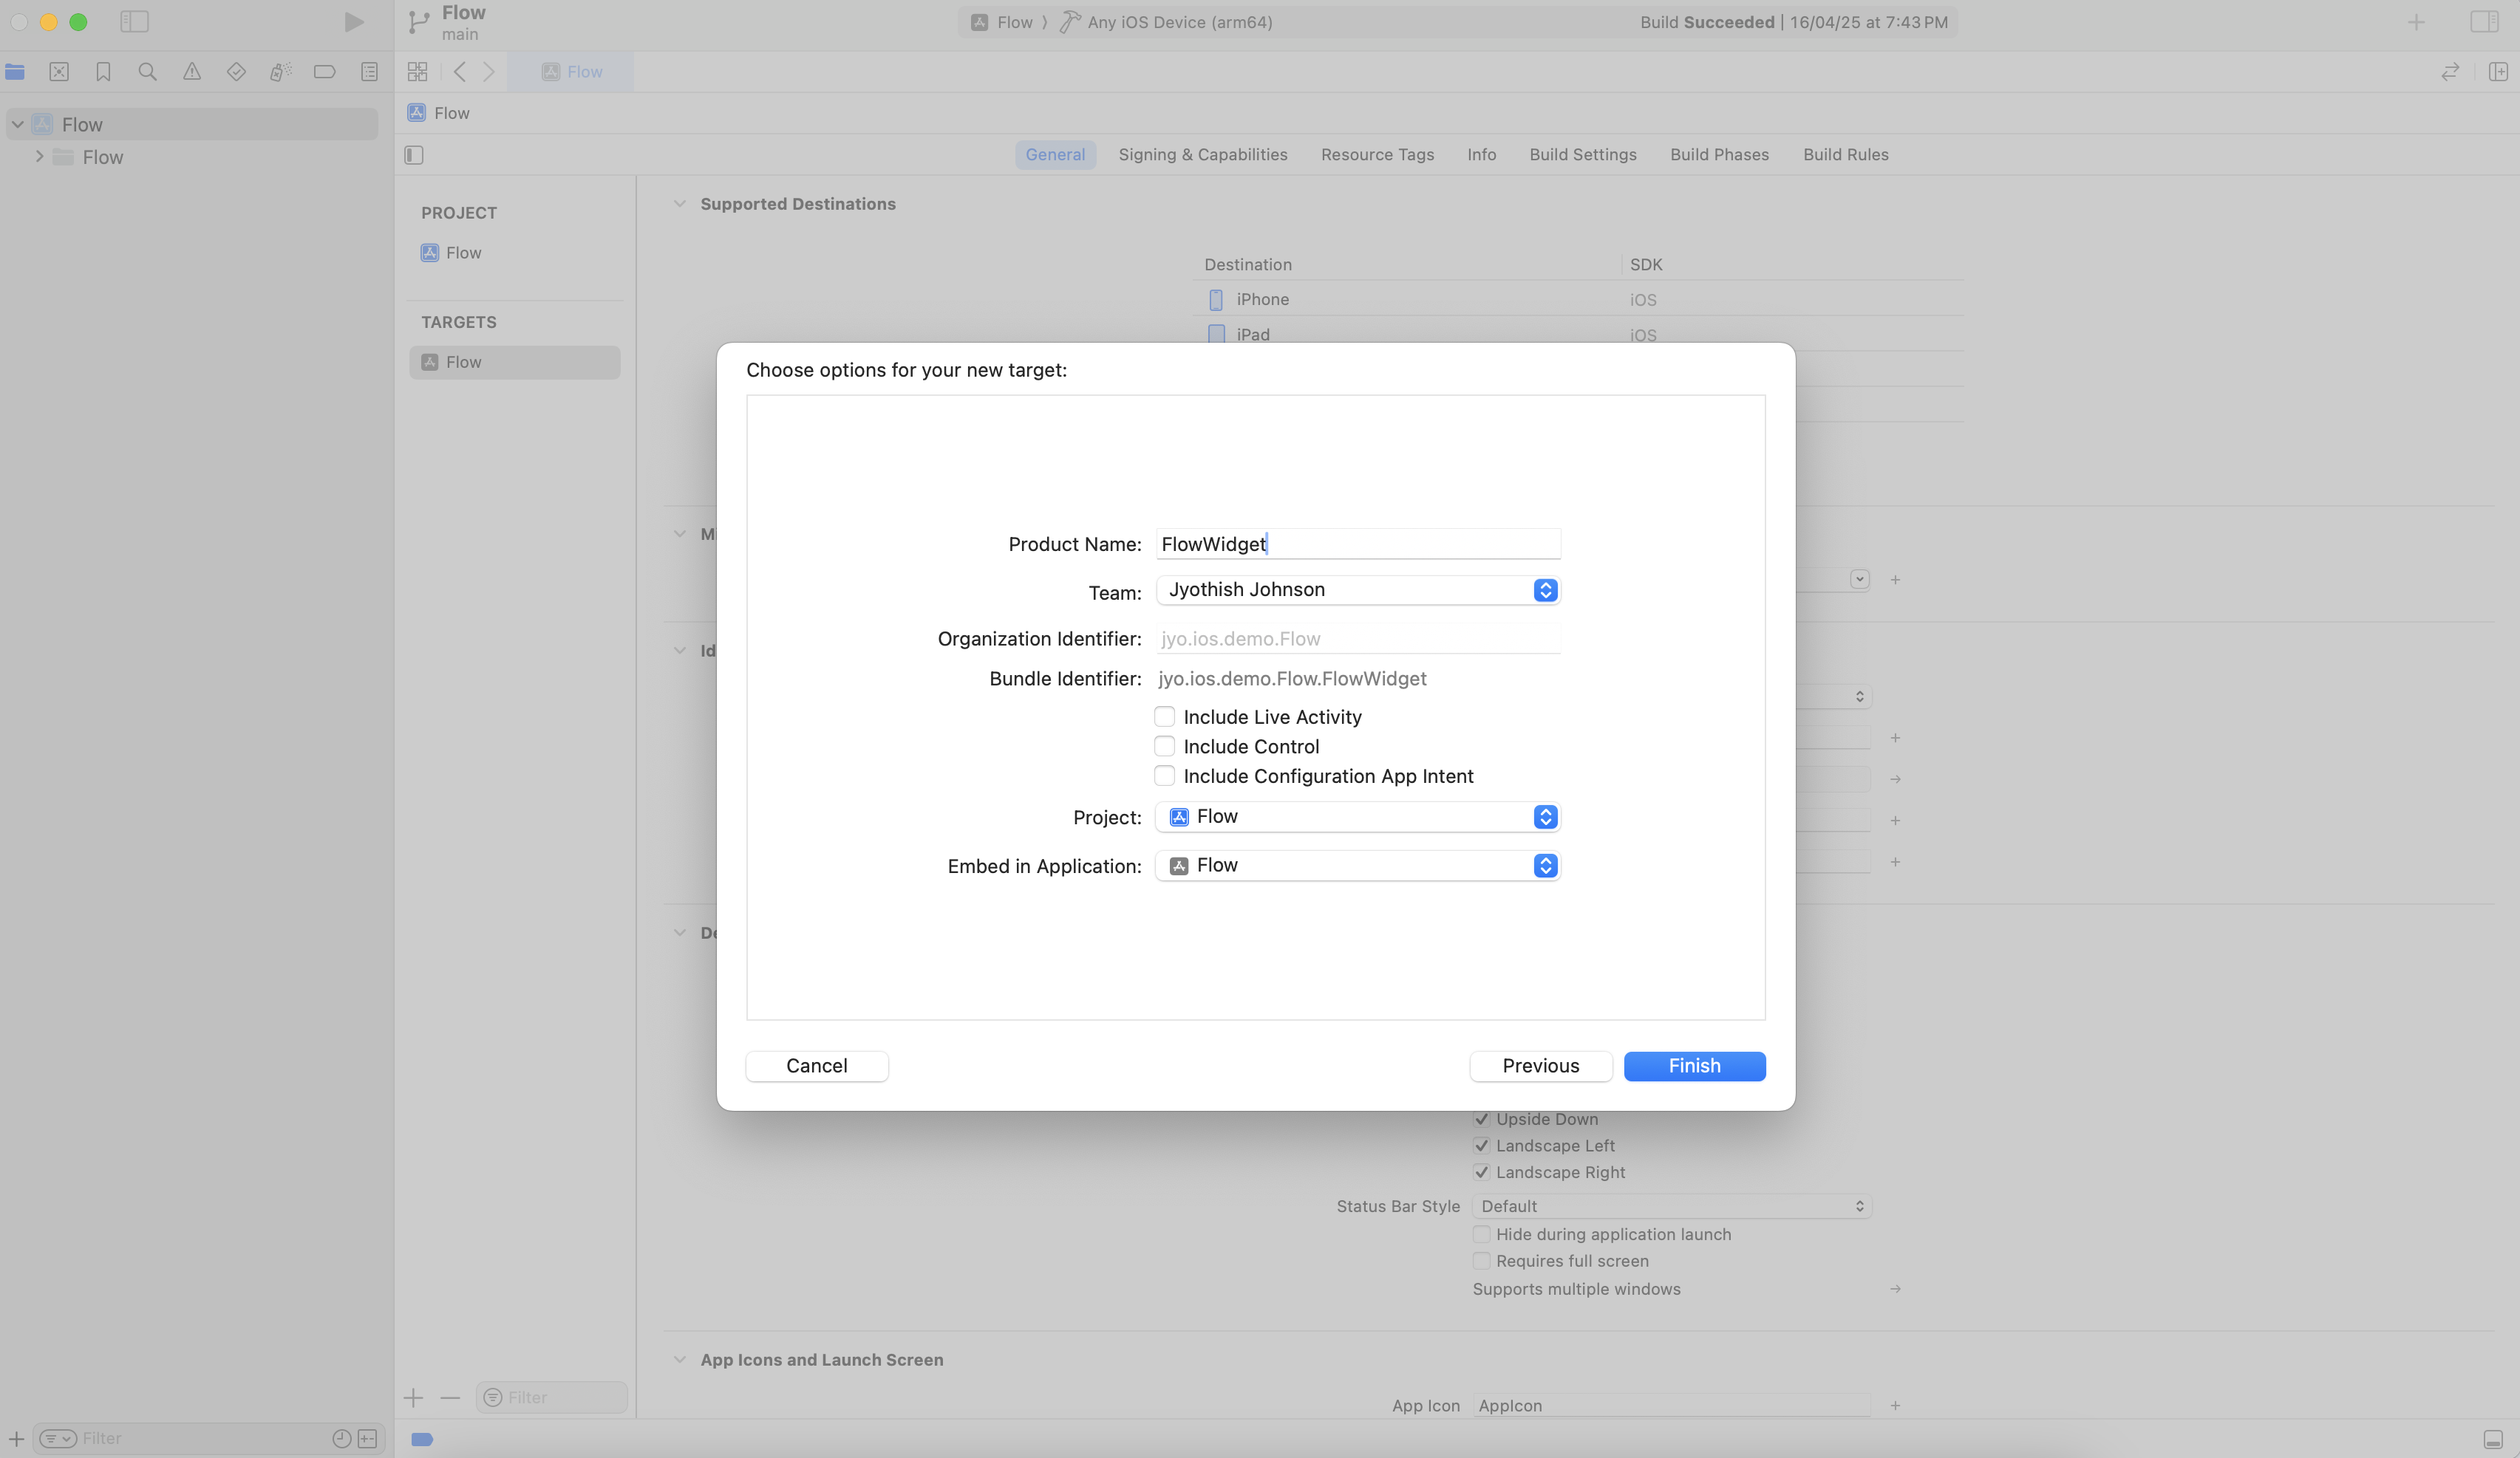Hide the project and targets list icon
Viewport: 2520px width, 1458px height.
(x=414, y=155)
